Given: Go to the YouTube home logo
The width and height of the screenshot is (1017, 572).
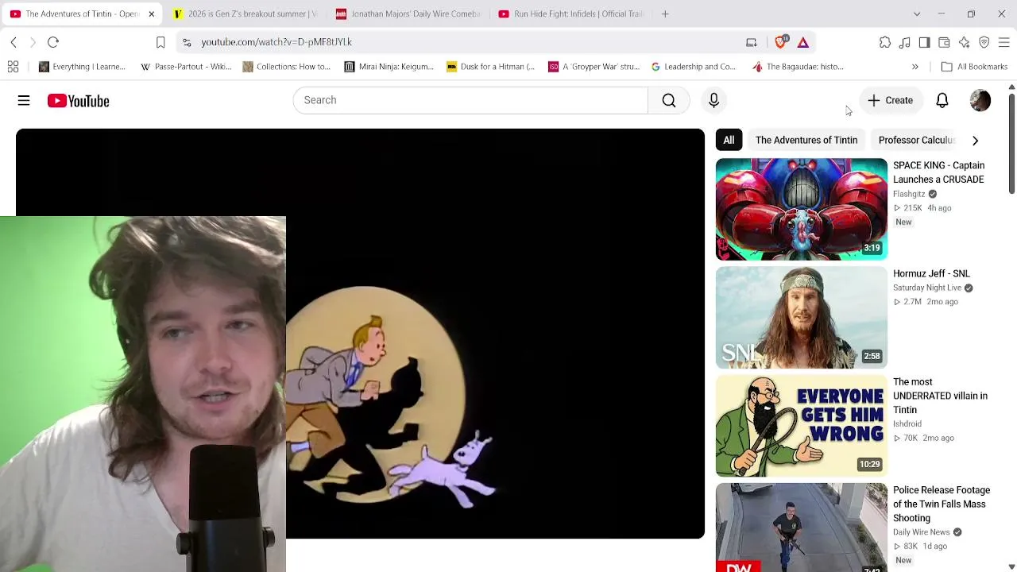Looking at the screenshot, I should click(78, 101).
